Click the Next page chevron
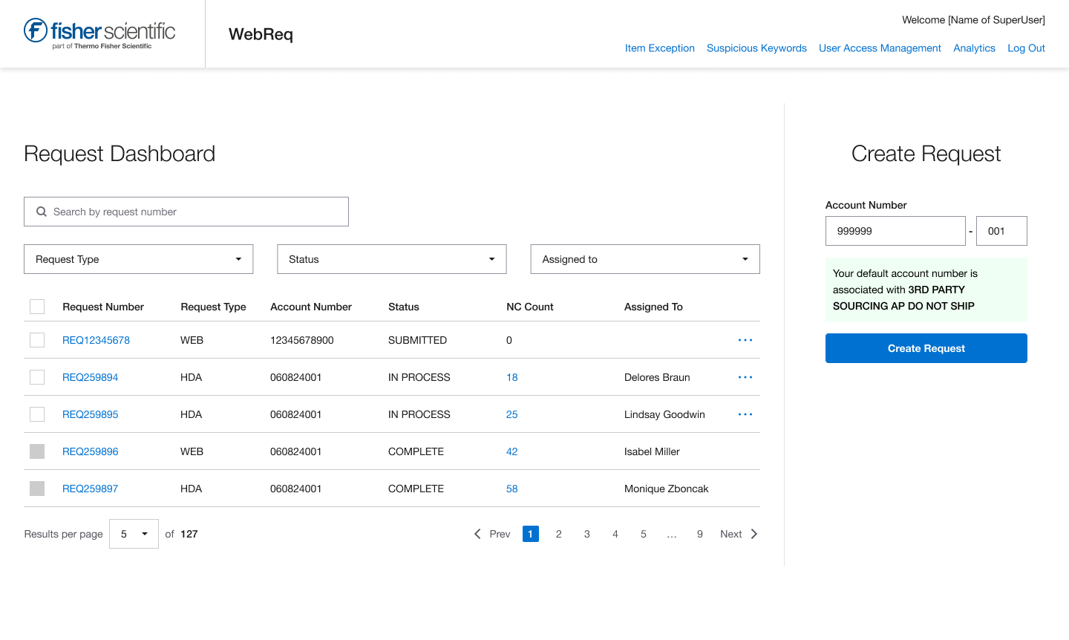Viewport: 1069px width, 640px height. click(753, 533)
